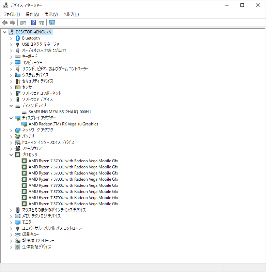This screenshot has width=266, height=272.
Task: Select the DESKTOP-4ENO67N computer name
Action: 33,32
